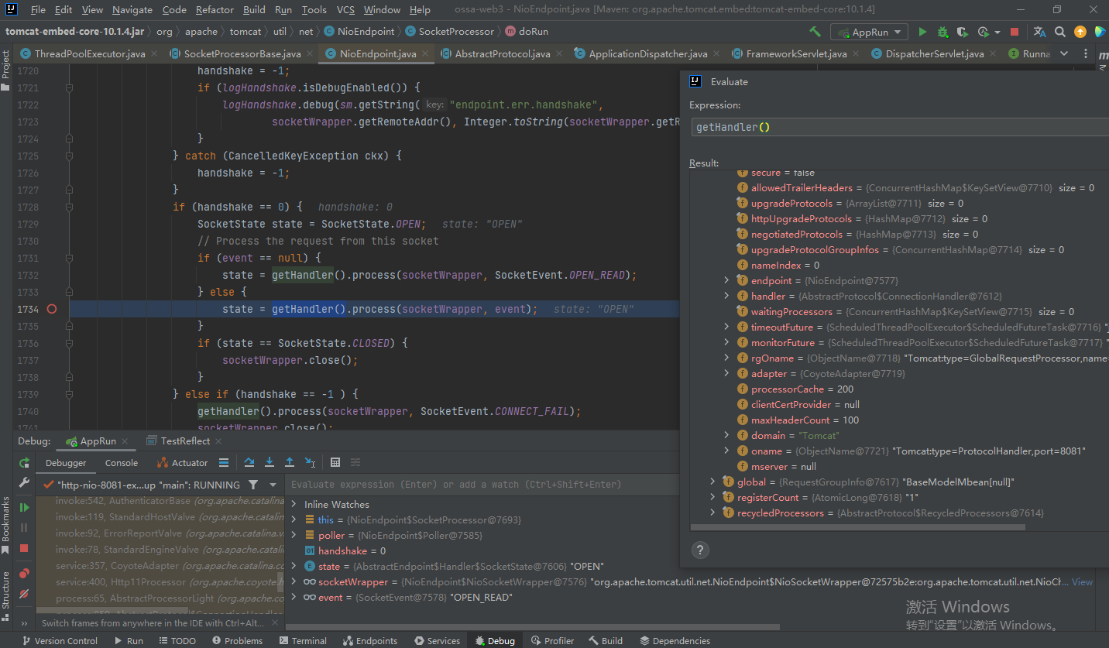This screenshot has width=1109, height=648.
Task: Stop debugging via Debug panel red square
Action: pos(24,548)
